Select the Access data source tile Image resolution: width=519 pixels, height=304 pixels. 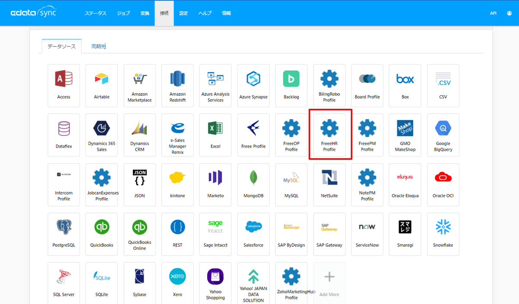64,86
